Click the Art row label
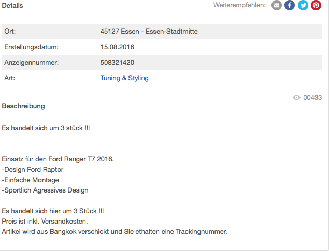The height and width of the screenshot is (251, 329). pos(9,78)
